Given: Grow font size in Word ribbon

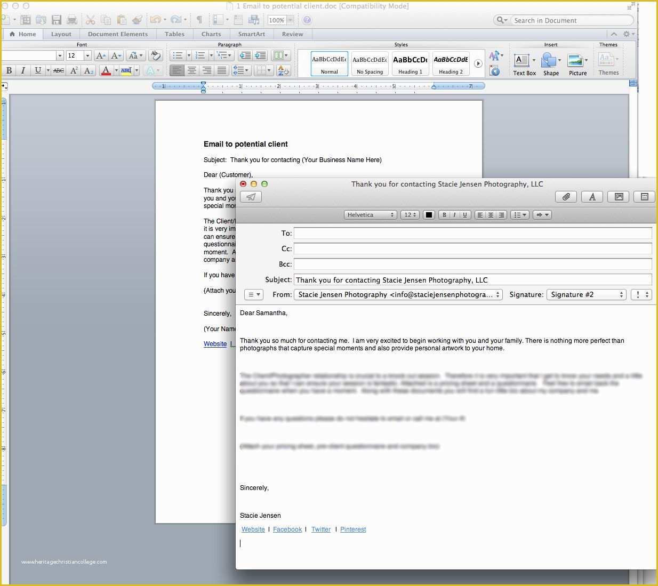Looking at the screenshot, I should 100,55.
